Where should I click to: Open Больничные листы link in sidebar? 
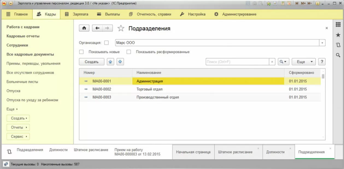22,82
